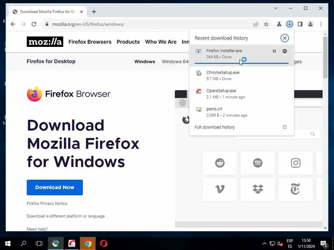Image resolution: width=334 pixels, height=250 pixels.
Task: Click the OperaSetup.exe file icon
Action: pos(199,91)
